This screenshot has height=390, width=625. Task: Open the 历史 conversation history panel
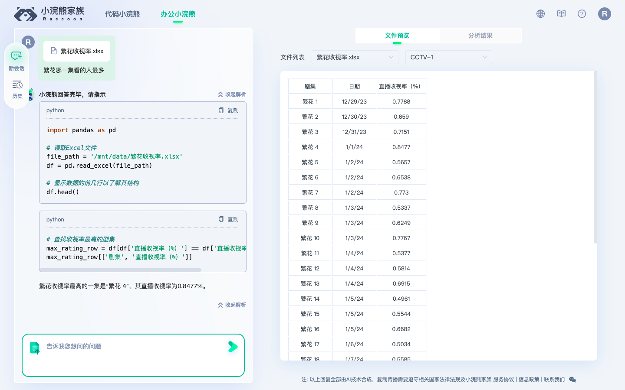(x=16, y=89)
